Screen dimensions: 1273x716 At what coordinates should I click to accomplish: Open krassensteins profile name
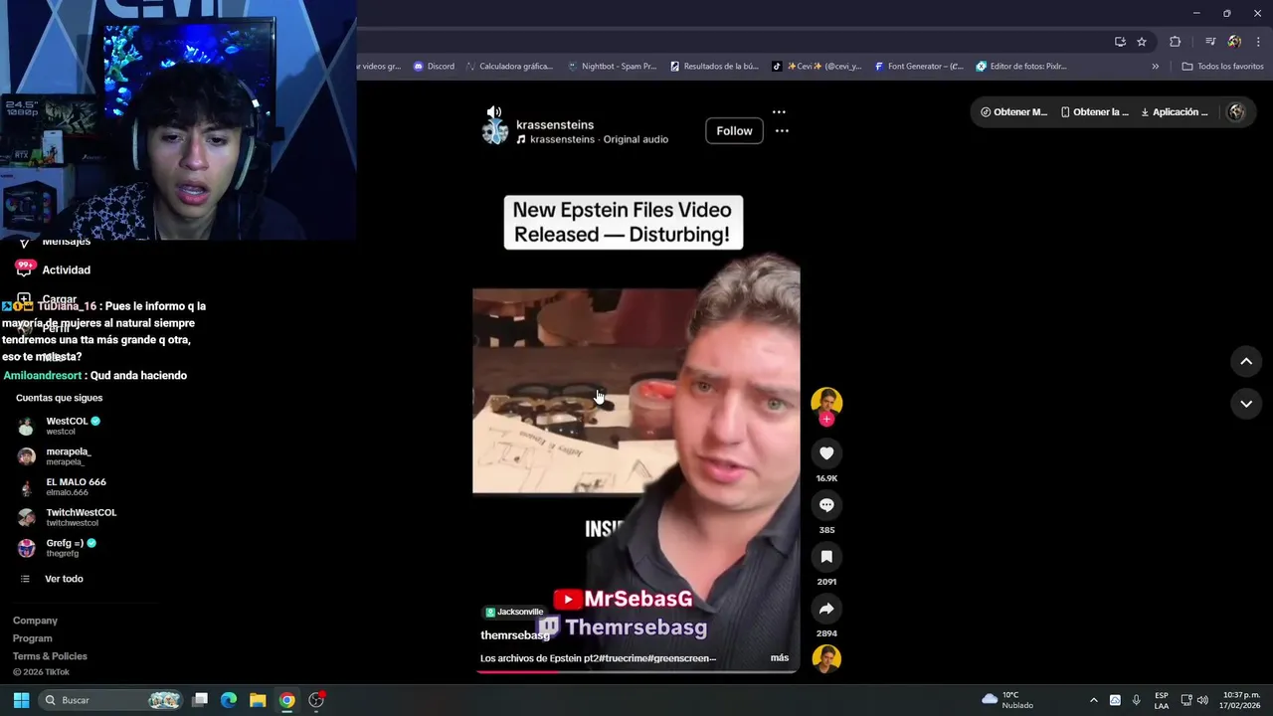[x=555, y=125]
